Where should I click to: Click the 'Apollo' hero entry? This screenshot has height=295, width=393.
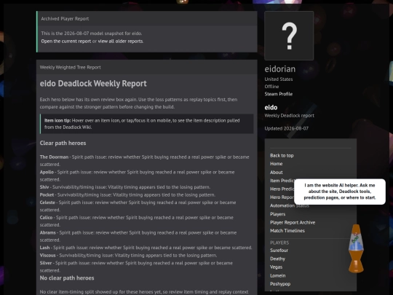coord(47,172)
